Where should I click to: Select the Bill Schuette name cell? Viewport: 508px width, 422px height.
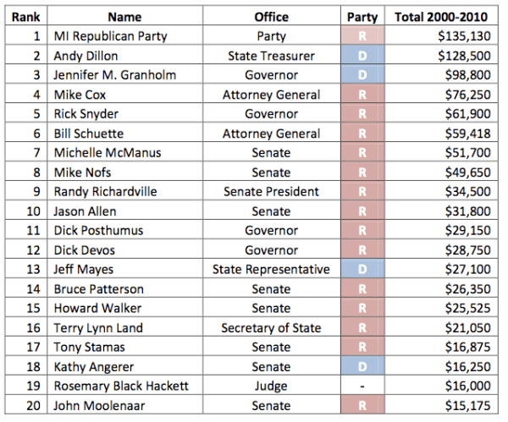88,134
